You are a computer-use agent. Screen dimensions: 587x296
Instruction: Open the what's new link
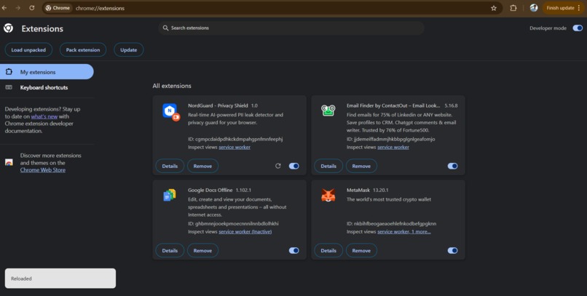44,116
